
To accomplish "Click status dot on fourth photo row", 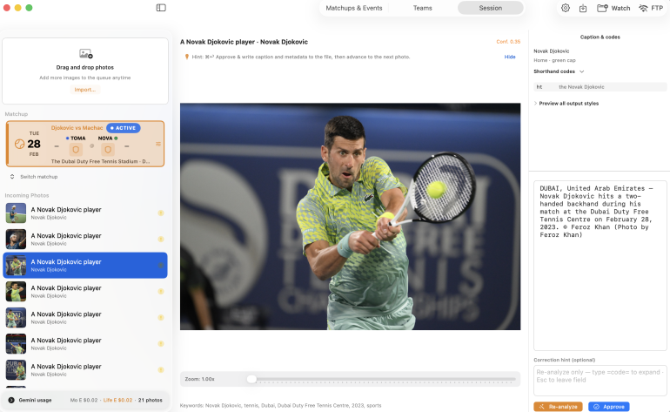I will click(x=161, y=291).
